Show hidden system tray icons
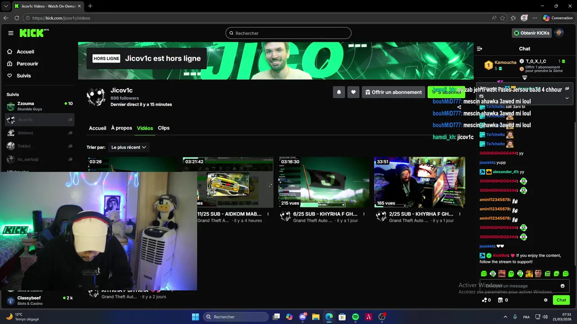Screen dimensions: 577x324 [x=505, y=317]
